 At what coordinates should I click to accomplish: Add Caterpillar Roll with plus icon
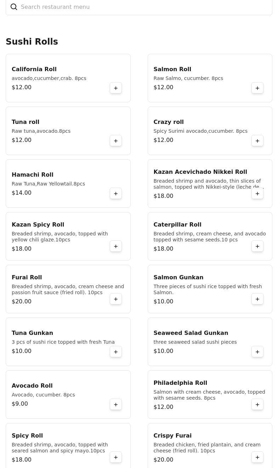point(257,246)
